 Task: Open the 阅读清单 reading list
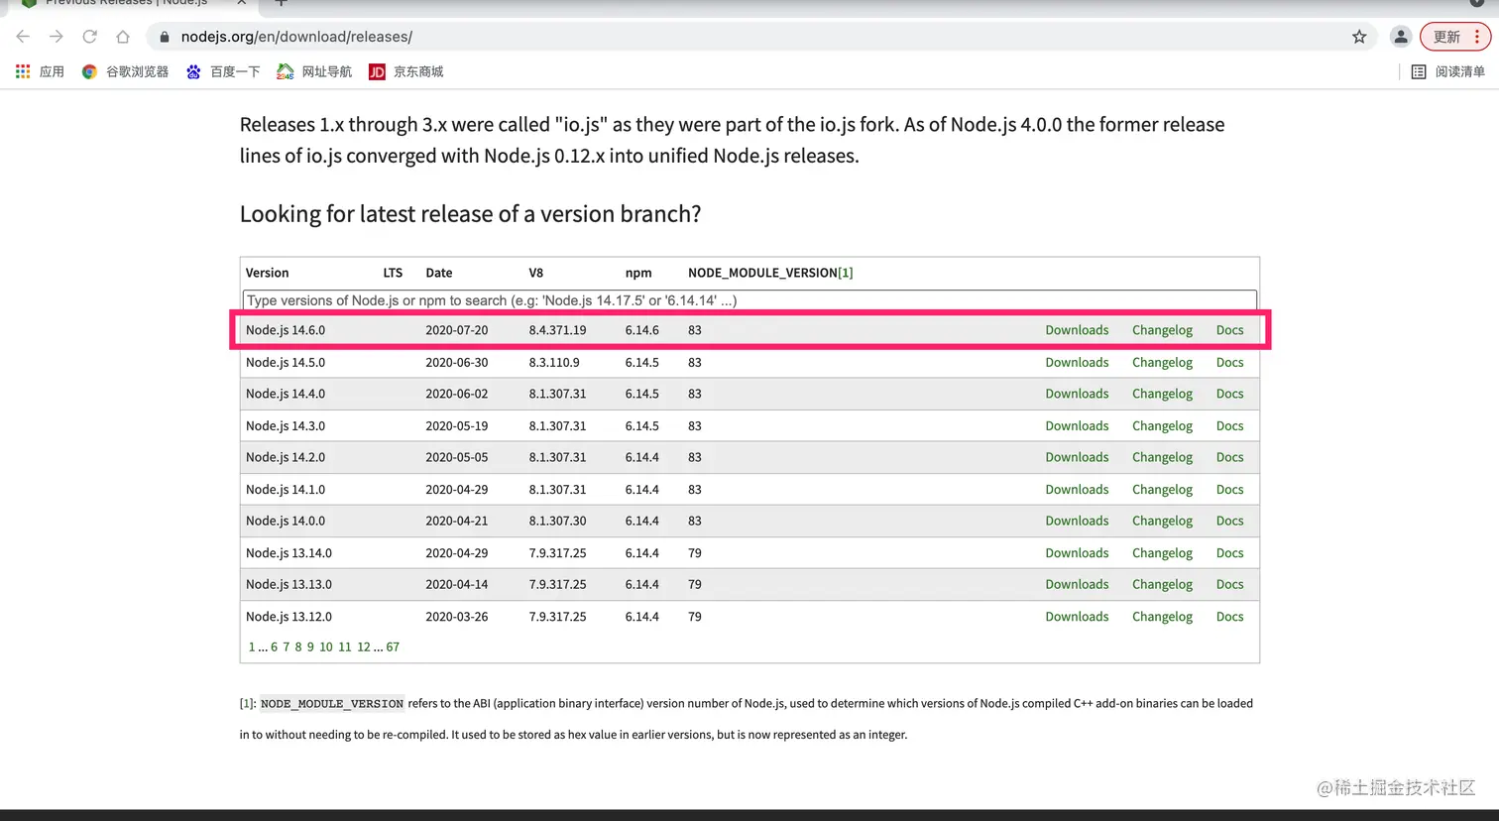pyautogui.click(x=1448, y=71)
